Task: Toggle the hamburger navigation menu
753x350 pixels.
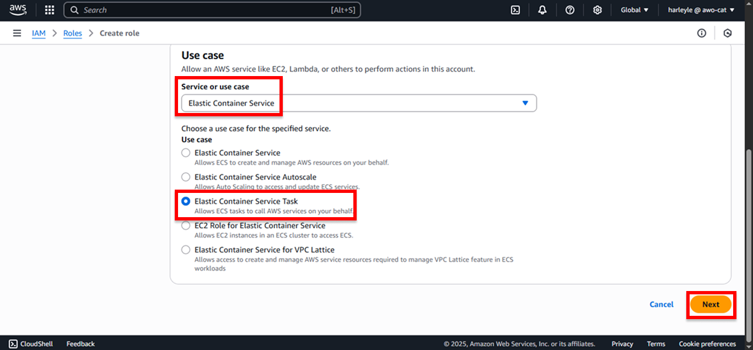Action: tap(17, 33)
